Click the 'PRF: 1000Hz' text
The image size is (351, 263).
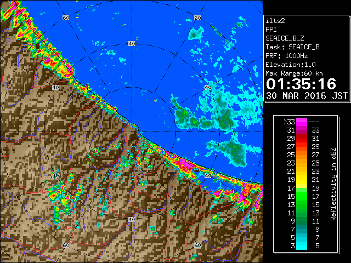[287, 56]
